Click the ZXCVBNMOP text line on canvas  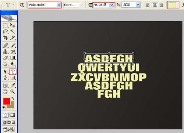click(x=109, y=77)
